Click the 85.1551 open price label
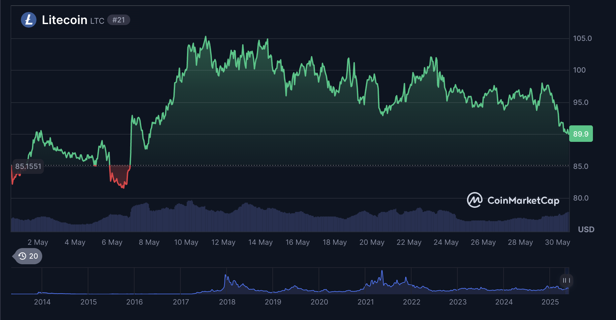This screenshot has width=616, height=320. click(28, 166)
